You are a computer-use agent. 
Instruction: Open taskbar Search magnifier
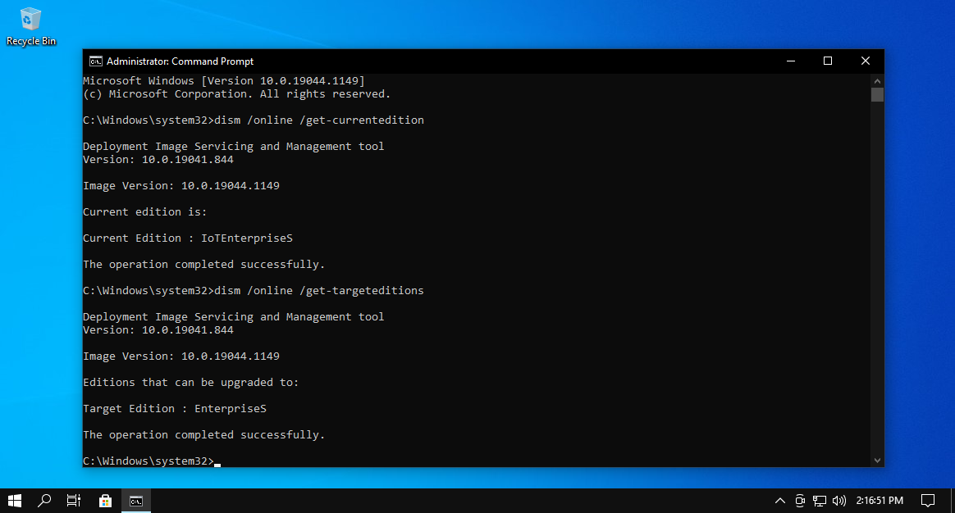(43, 500)
